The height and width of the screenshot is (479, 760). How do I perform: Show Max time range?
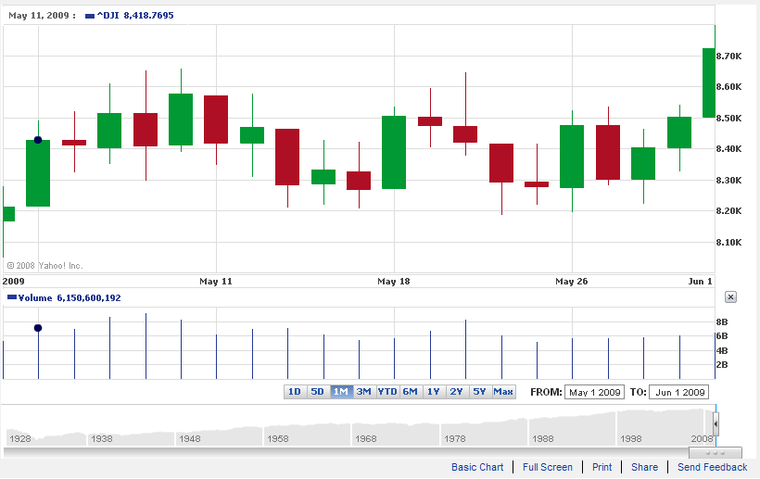pyautogui.click(x=503, y=392)
